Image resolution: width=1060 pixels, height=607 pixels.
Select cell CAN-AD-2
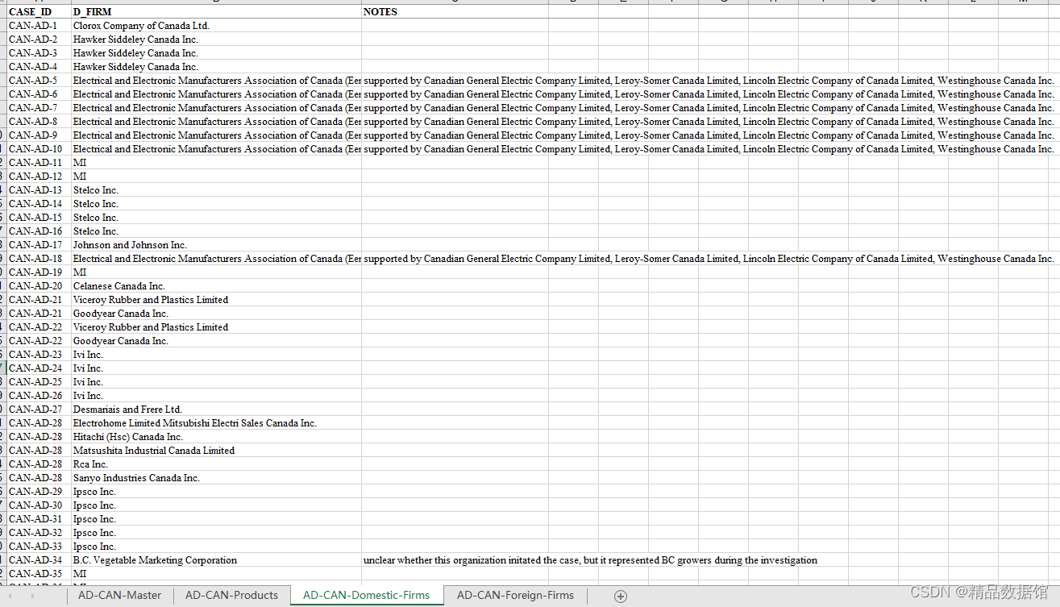coord(39,39)
